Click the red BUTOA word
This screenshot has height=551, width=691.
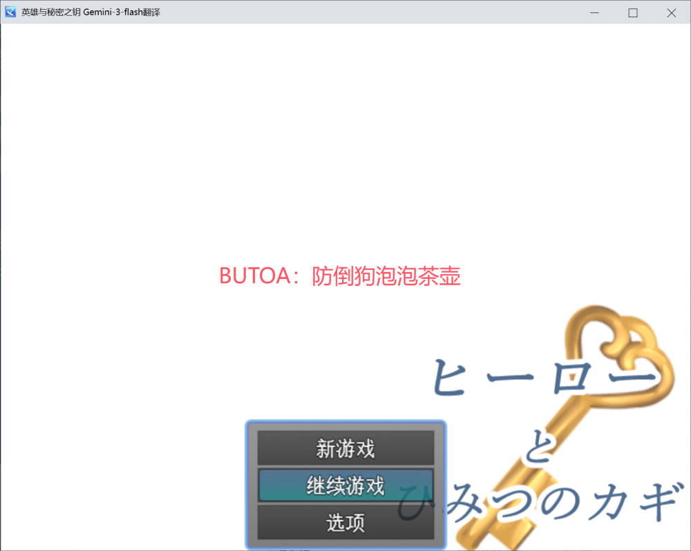click(x=253, y=275)
